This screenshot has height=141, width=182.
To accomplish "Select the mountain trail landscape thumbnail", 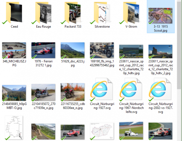I will (x=43, y=132).
